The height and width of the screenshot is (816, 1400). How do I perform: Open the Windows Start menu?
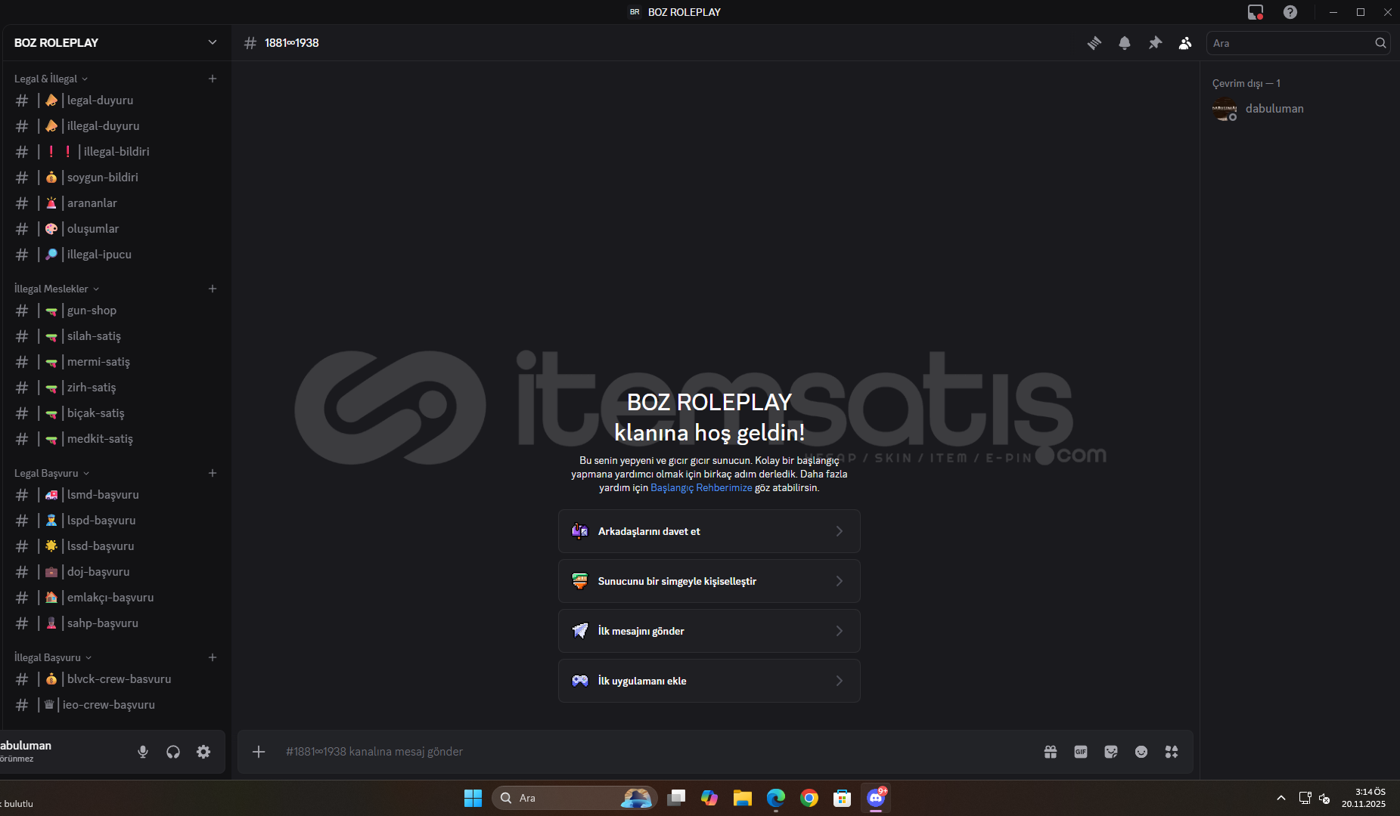pos(473,798)
